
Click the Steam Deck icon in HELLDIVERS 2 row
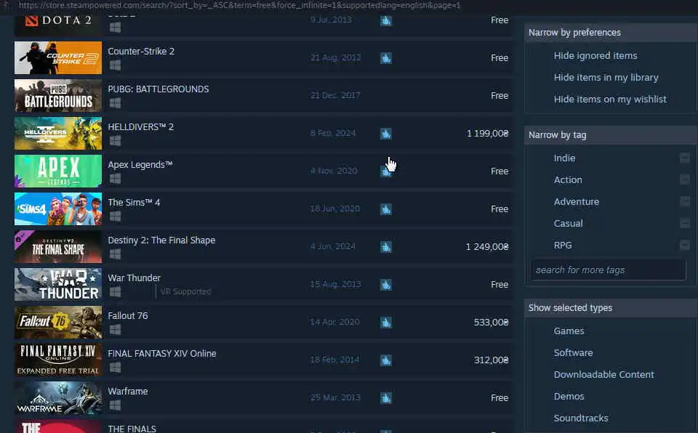(386, 134)
